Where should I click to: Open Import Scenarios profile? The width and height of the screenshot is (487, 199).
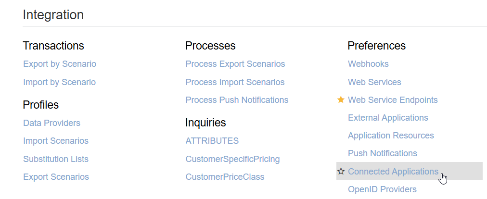click(56, 141)
